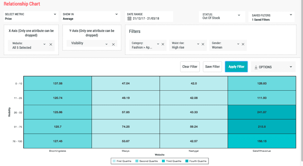Image resolution: width=303 pixels, height=166 pixels.
Task: Click the download icon beside OPTIONS
Action: pos(256,67)
